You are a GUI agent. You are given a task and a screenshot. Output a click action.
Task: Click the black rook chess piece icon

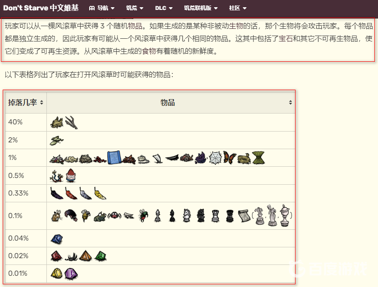point(230,216)
